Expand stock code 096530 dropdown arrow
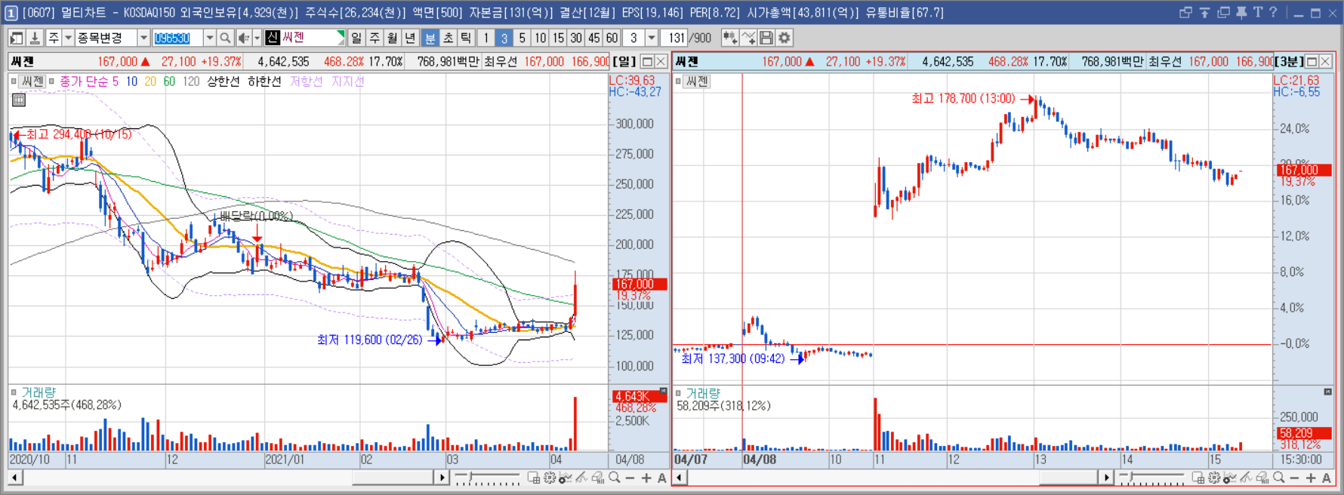This screenshot has height=495, width=1344. tap(210, 38)
